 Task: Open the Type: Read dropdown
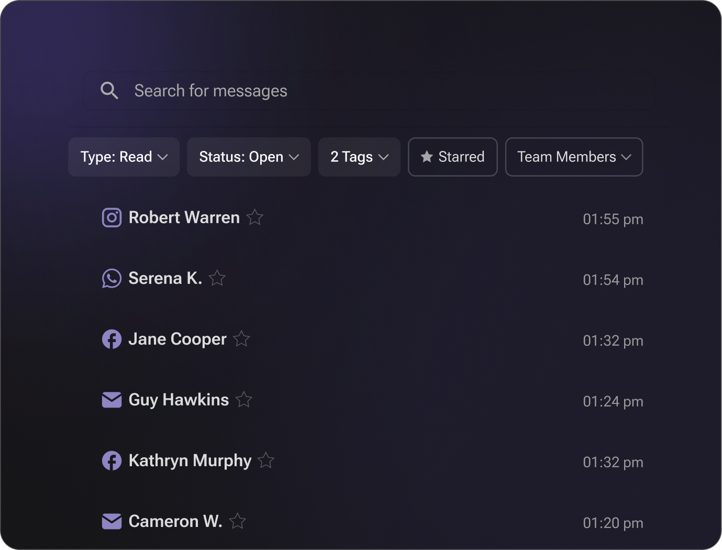124,157
